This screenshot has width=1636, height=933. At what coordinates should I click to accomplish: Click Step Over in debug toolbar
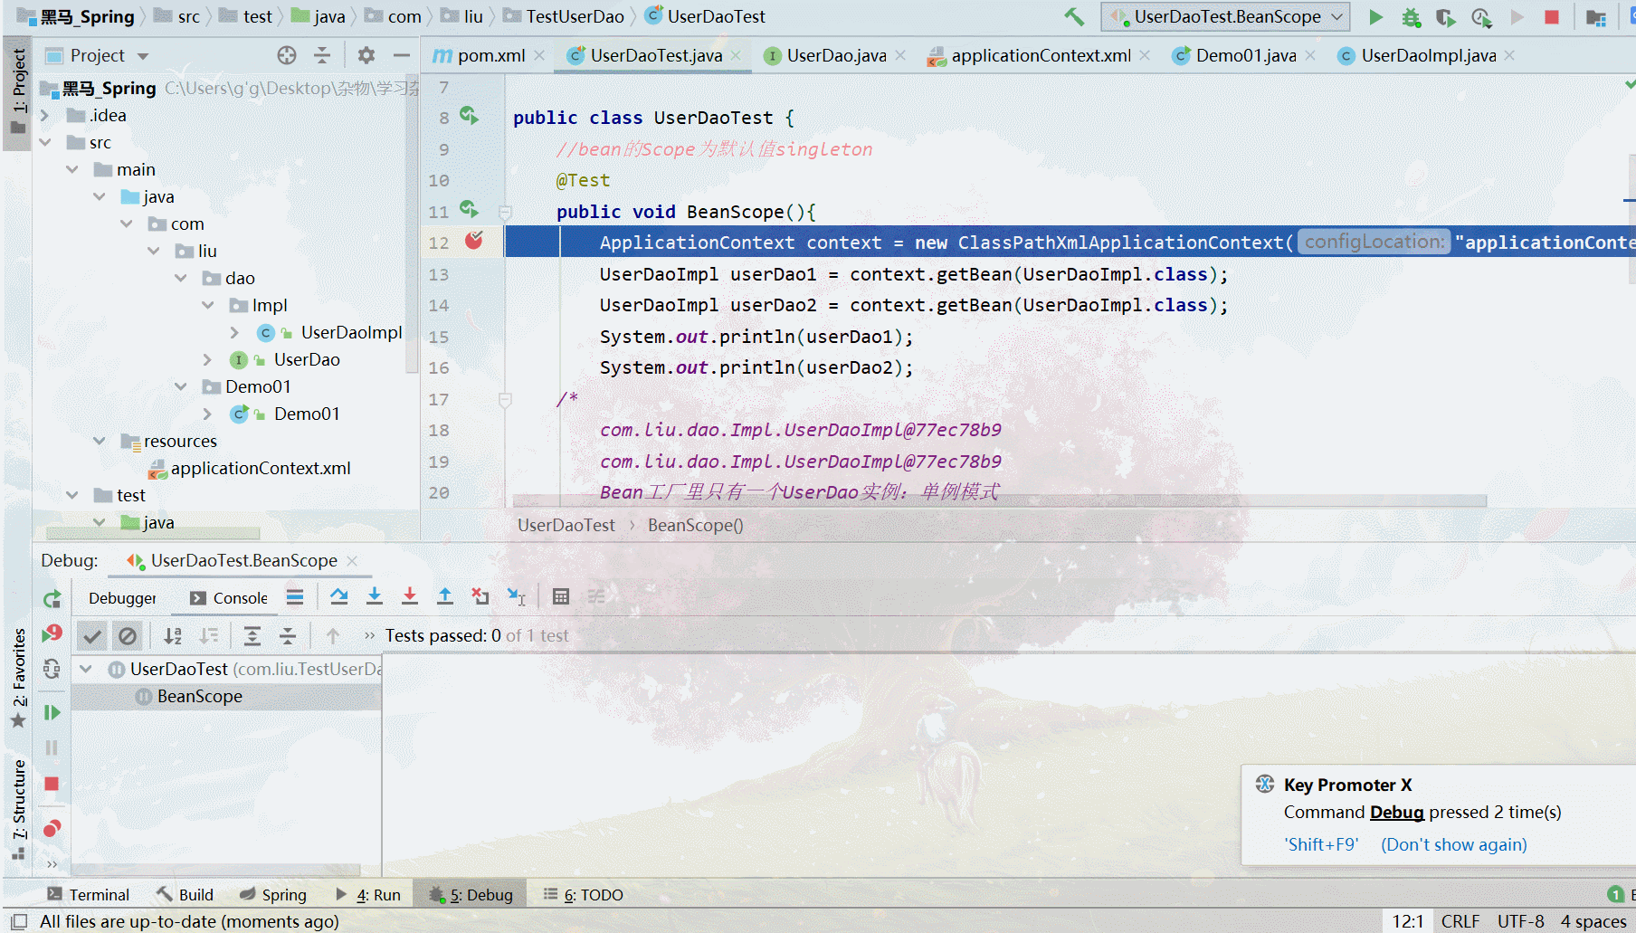[339, 596]
